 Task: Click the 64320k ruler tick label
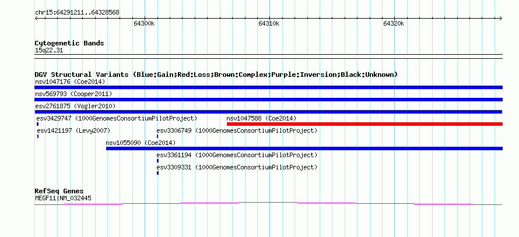394,23
